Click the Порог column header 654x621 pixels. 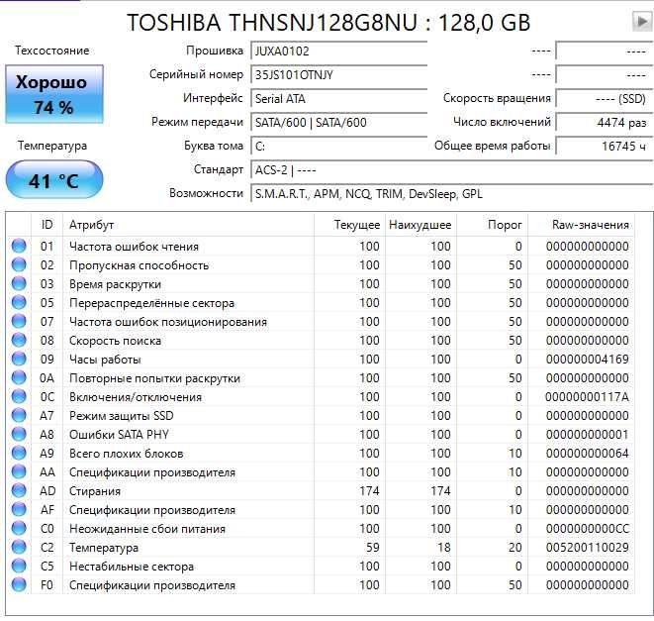point(492,225)
